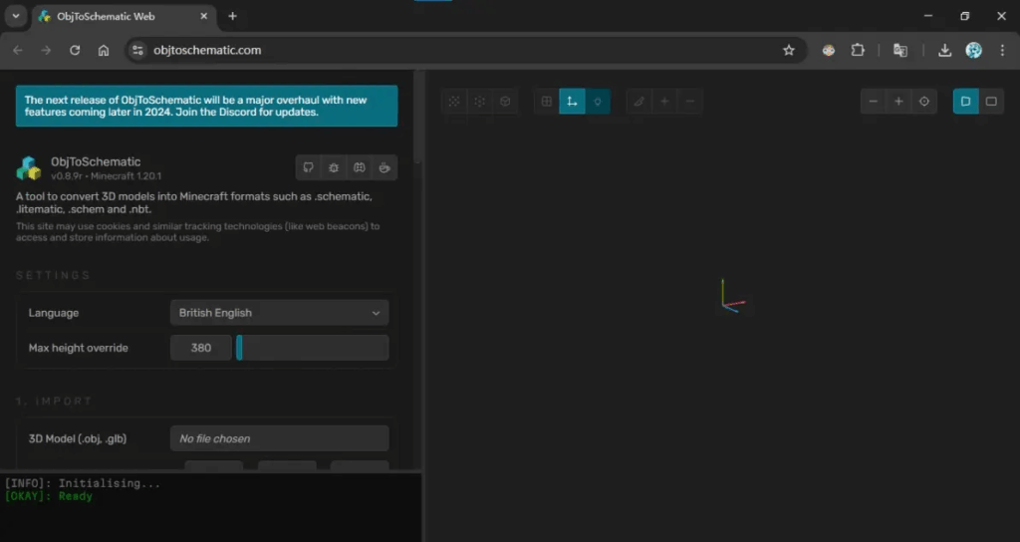The image size is (1020, 542).
Task: Click the "[OKAY]: Ready" console line
Action: coord(49,496)
